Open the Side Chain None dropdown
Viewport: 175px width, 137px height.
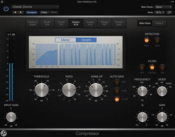pyautogui.click(x=163, y=7)
